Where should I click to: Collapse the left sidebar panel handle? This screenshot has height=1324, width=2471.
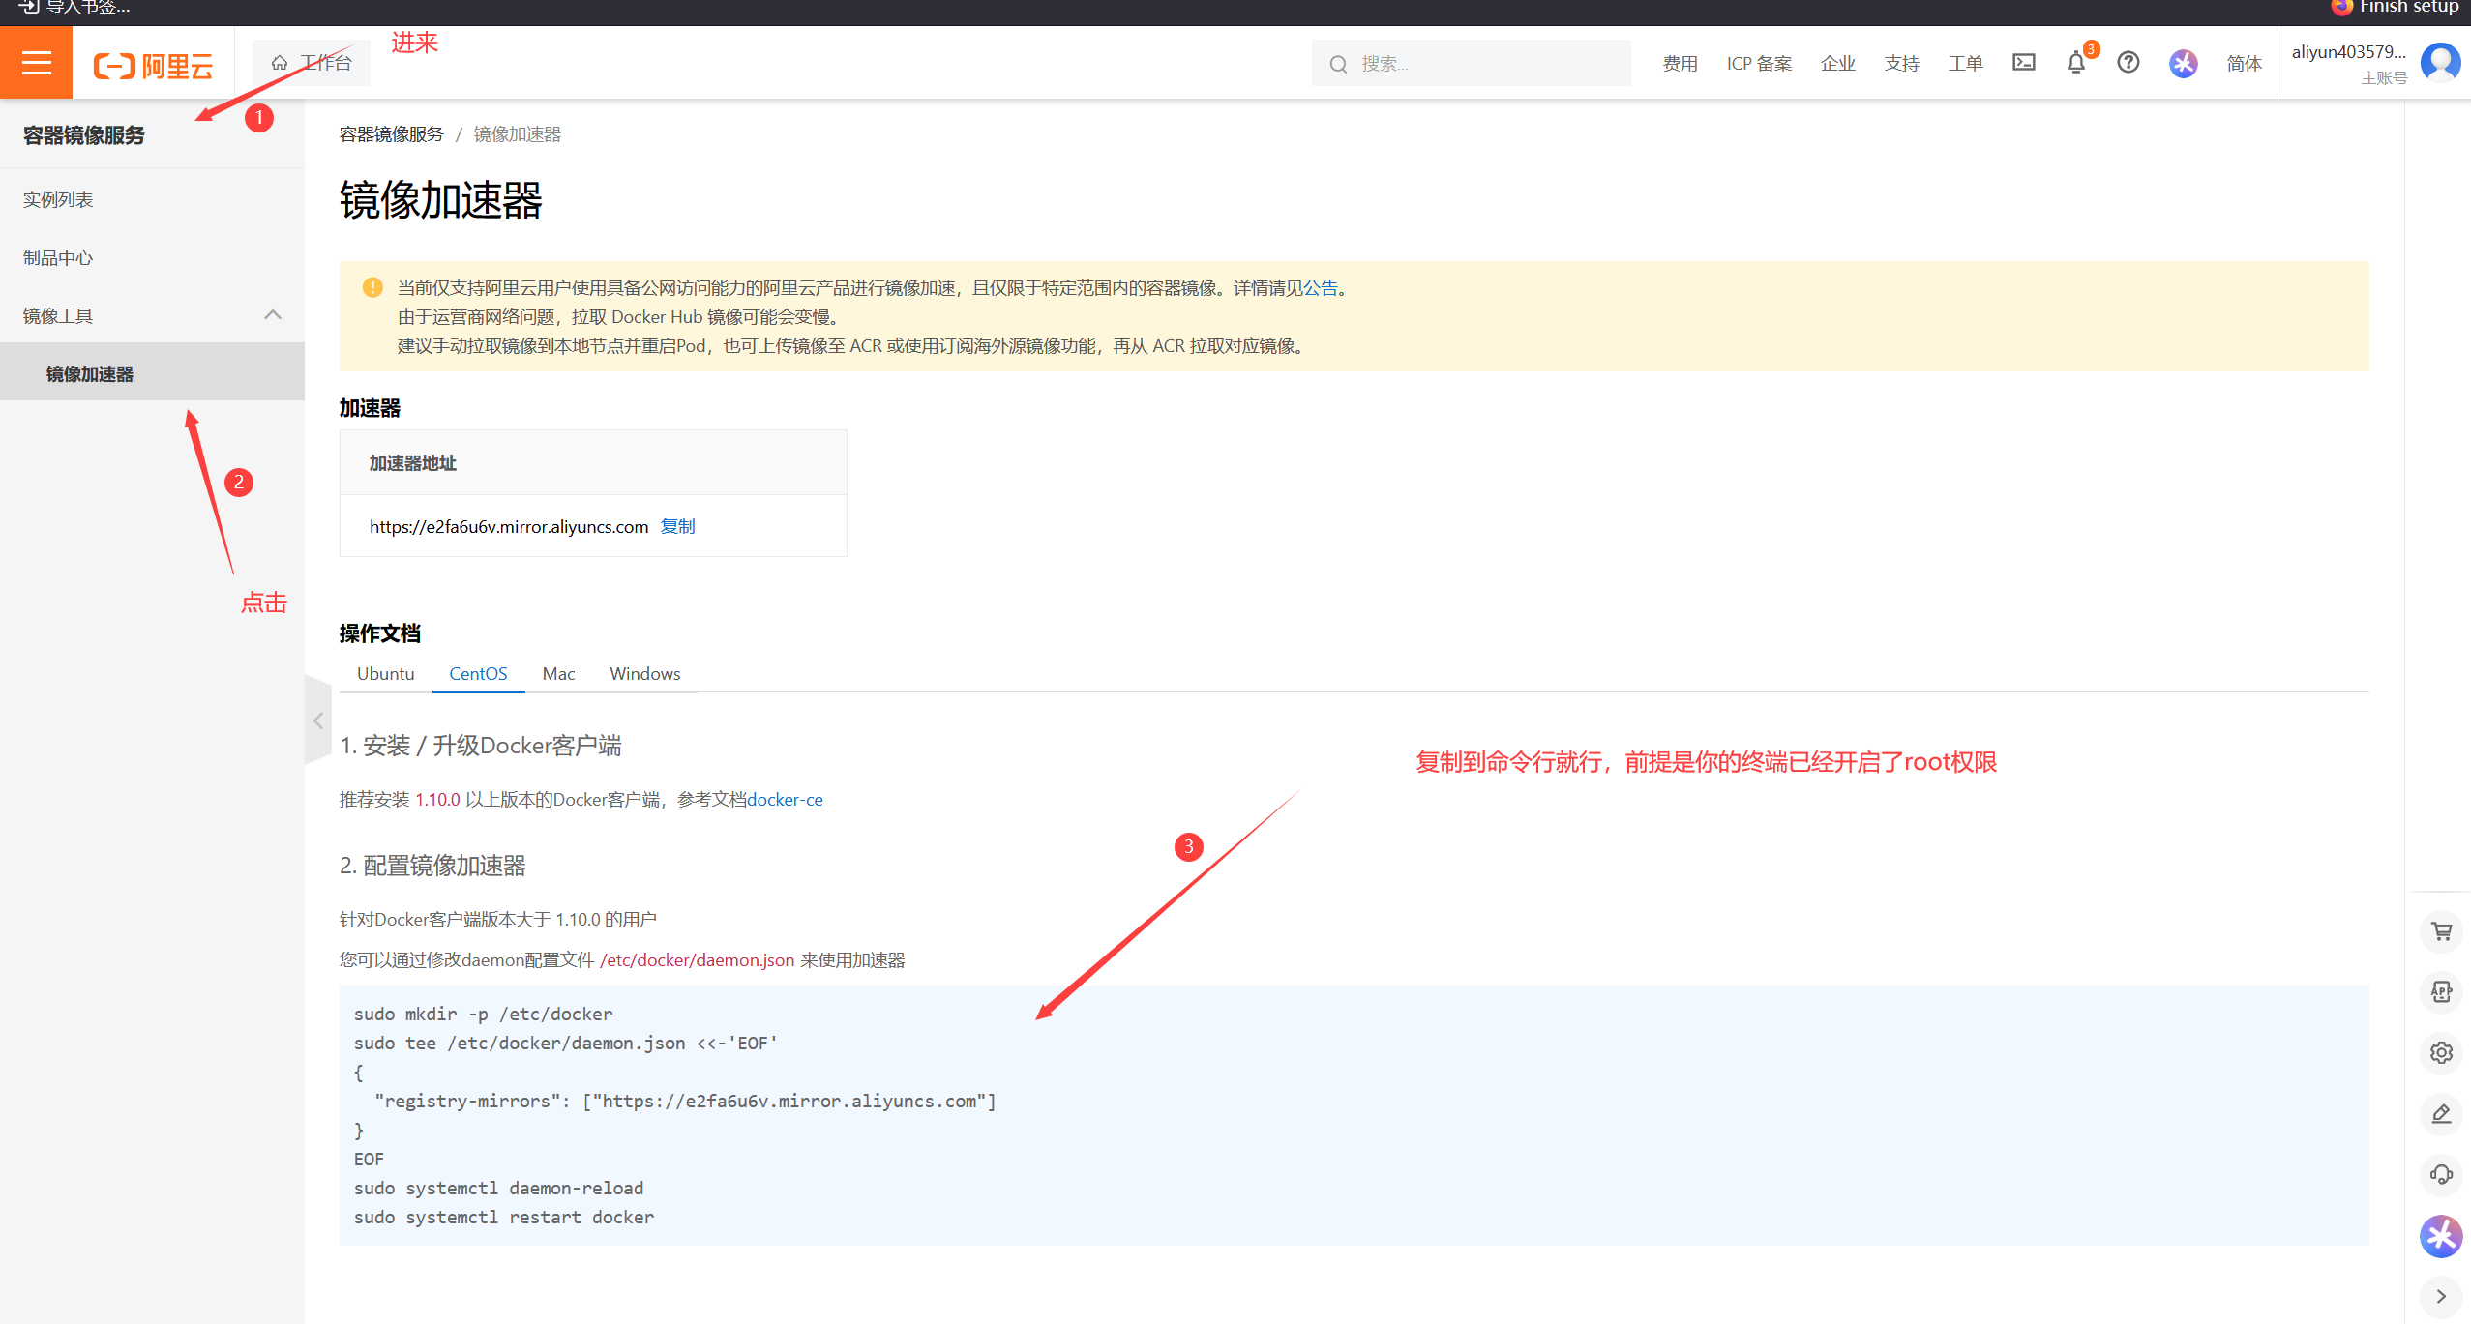click(x=317, y=721)
